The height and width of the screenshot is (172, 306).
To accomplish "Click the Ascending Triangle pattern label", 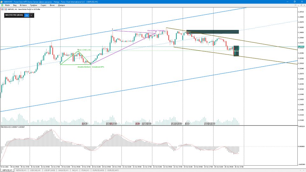I will pyautogui.click(x=156, y=31).
